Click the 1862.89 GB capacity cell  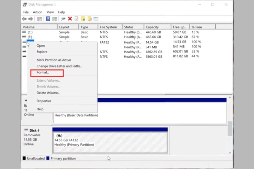tap(154, 52)
